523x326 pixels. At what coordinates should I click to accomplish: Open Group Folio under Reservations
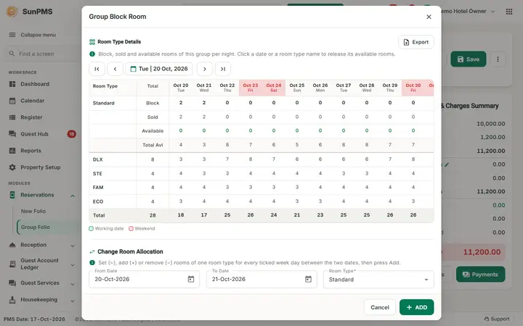click(x=36, y=227)
